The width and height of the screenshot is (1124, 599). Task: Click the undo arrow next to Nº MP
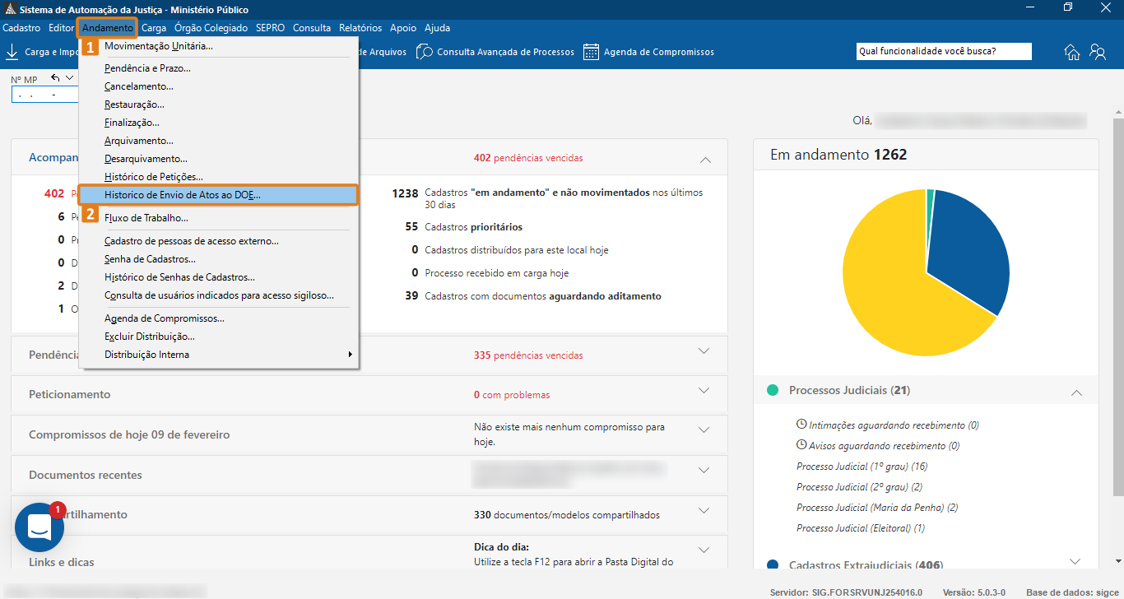coord(55,76)
